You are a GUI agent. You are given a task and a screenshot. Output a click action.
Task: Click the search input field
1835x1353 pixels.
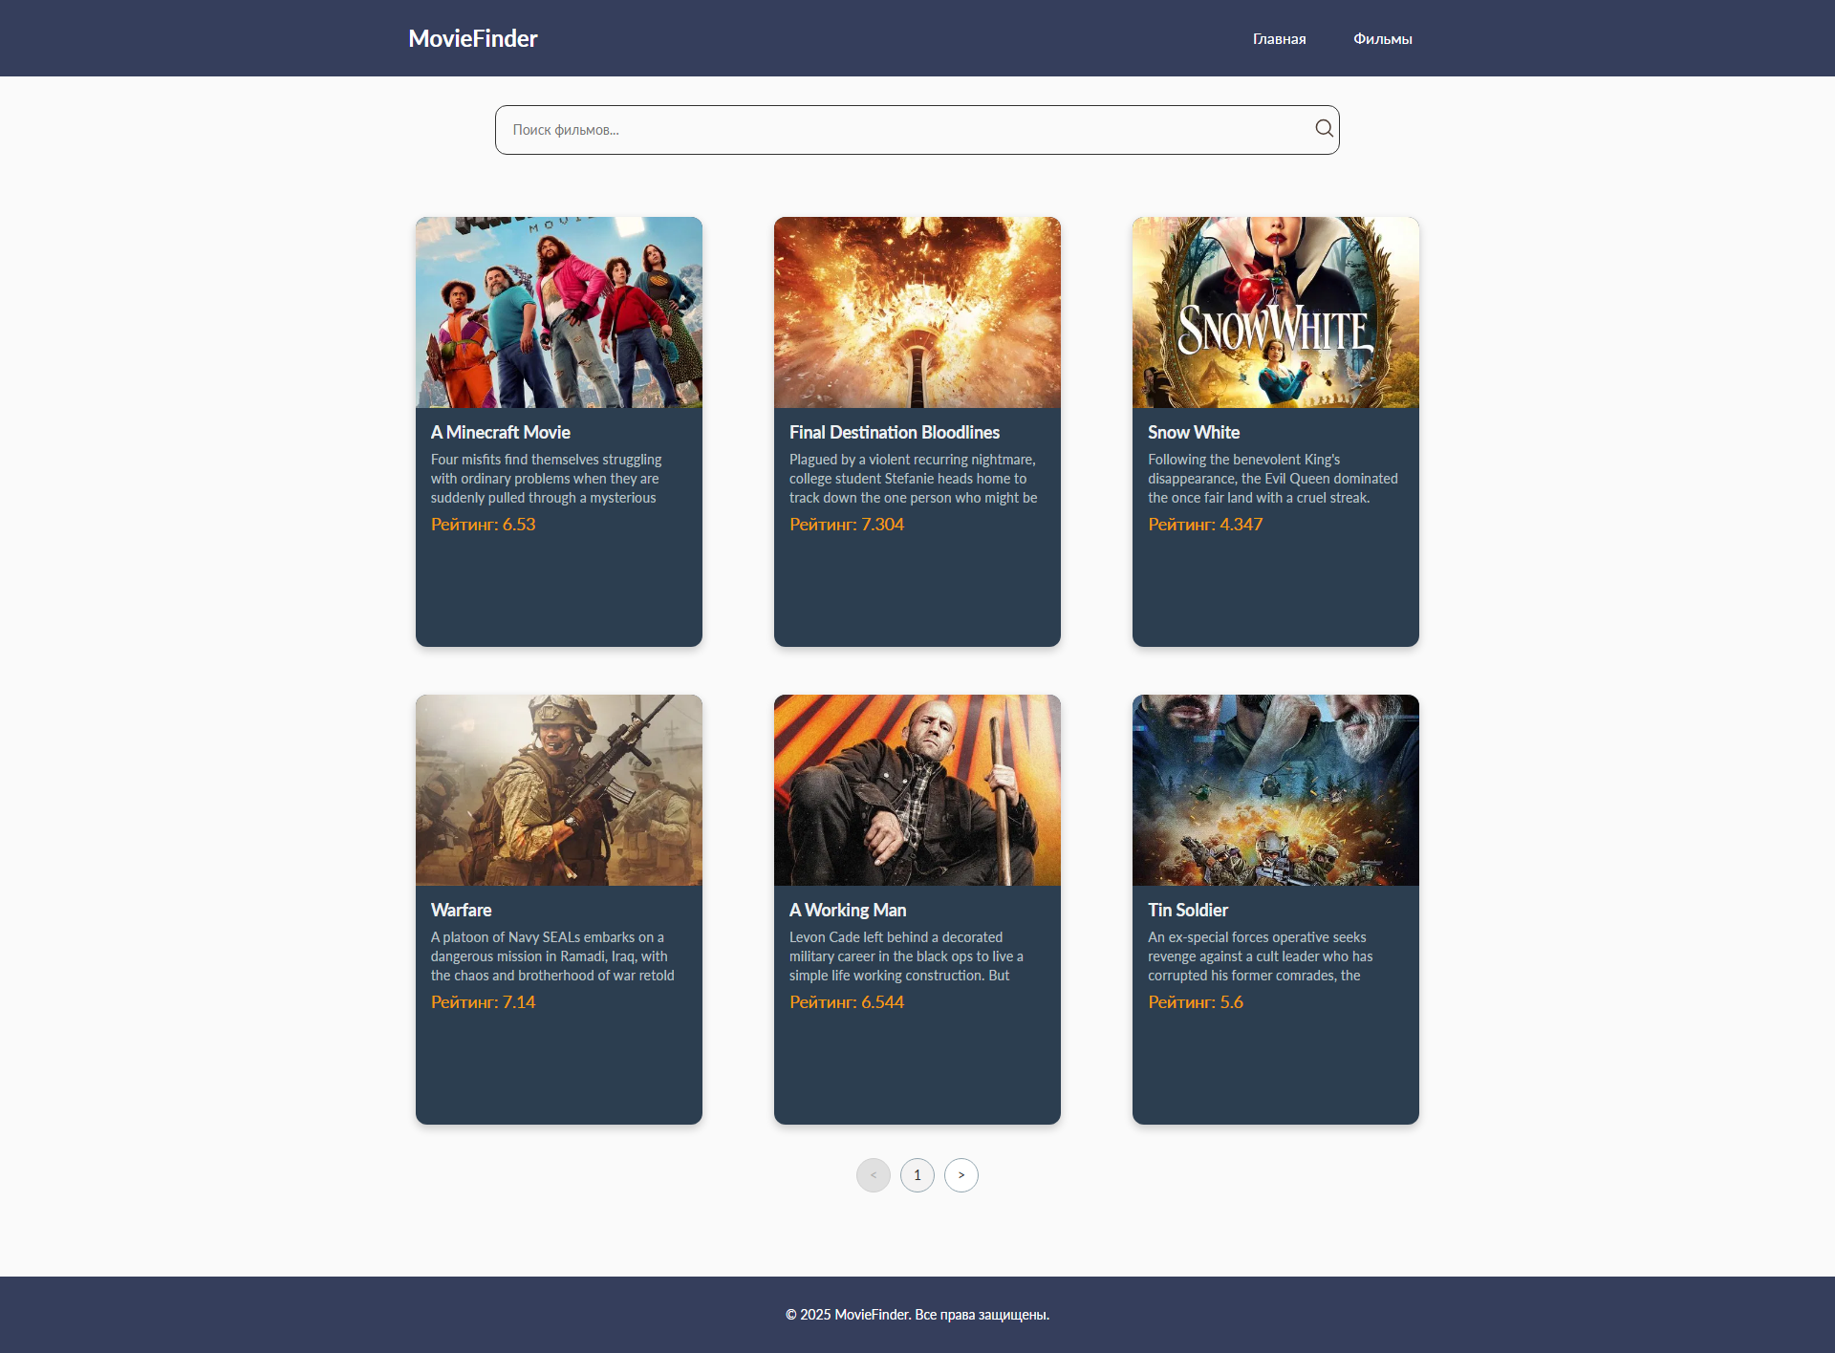coord(860,129)
